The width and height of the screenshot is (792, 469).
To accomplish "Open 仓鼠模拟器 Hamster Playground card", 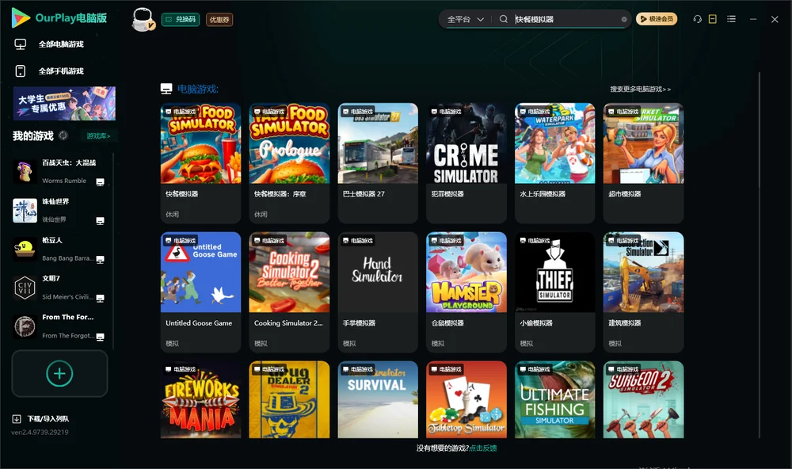I will 466,292.
